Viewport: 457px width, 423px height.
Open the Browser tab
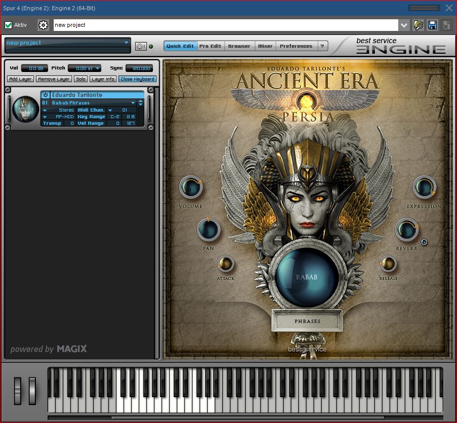239,46
